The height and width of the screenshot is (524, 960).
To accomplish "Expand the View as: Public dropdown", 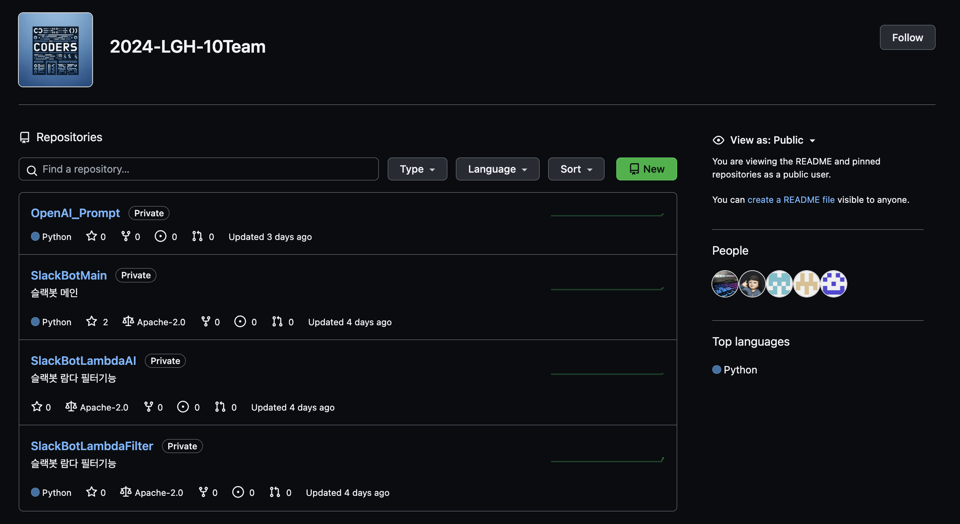I will tap(773, 140).
